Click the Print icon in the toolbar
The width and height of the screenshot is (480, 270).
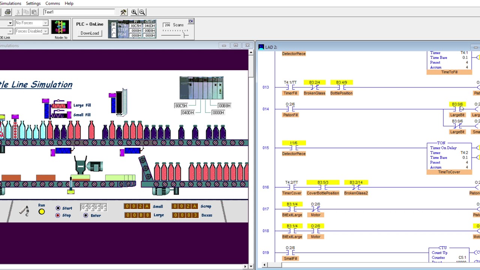point(7,12)
